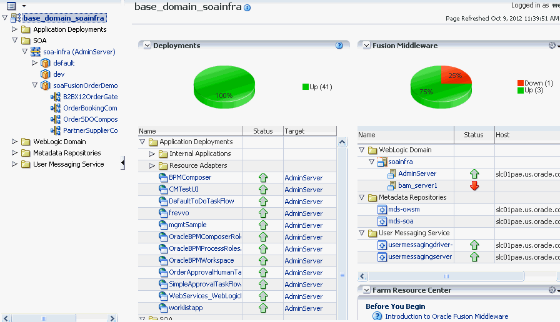Click the green Up (3) legend swatch
This screenshot has height=322, width=560.
(x=521, y=90)
